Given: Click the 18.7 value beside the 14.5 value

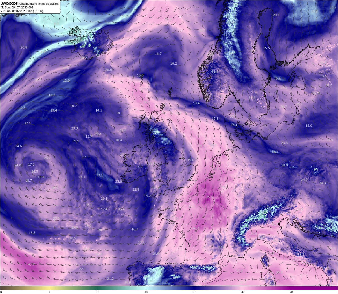Looking at the screenshot, I should (x=73, y=106).
